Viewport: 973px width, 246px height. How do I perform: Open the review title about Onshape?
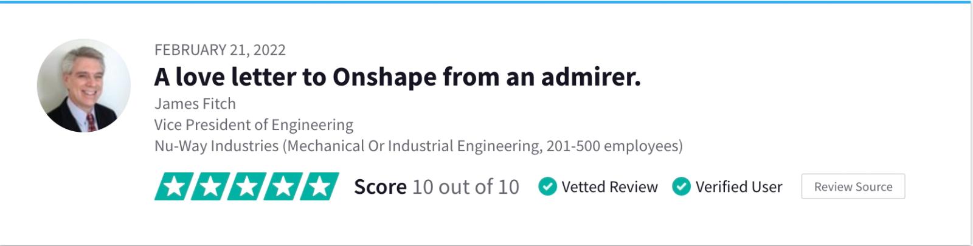pos(397,77)
